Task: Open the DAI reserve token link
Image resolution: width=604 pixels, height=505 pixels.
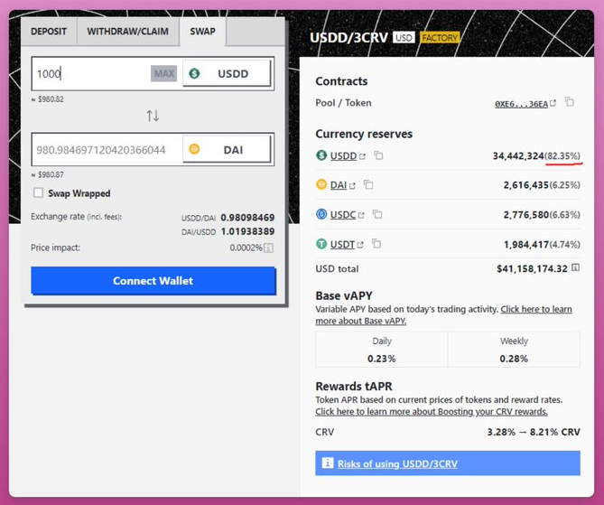Action: pos(342,185)
